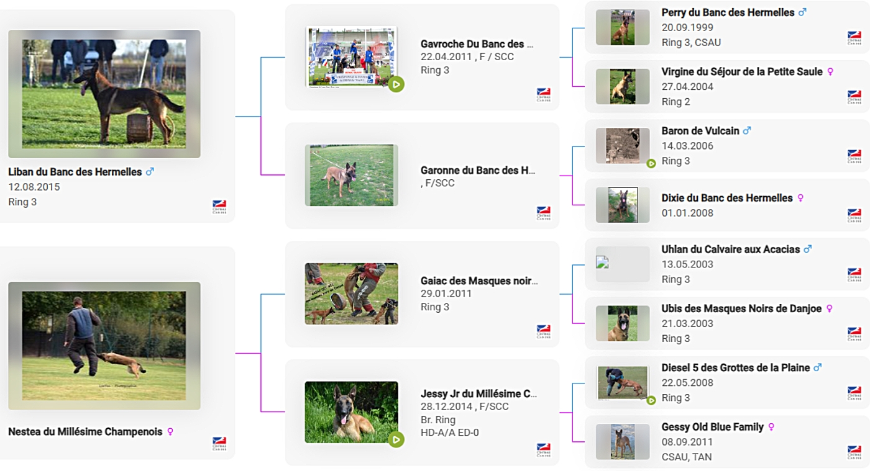View Dixie du Banc des Hermelles thumbnail
Image resolution: width=870 pixels, height=471 pixels.
[x=623, y=205]
